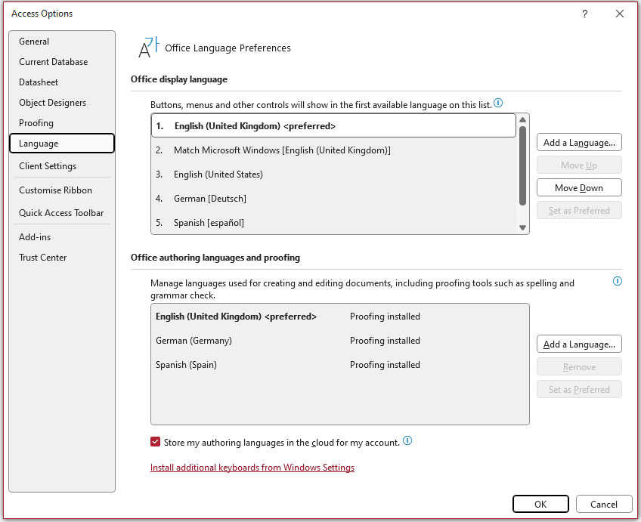Switch to the Proofing category
The width and height of the screenshot is (641, 522).
[36, 123]
